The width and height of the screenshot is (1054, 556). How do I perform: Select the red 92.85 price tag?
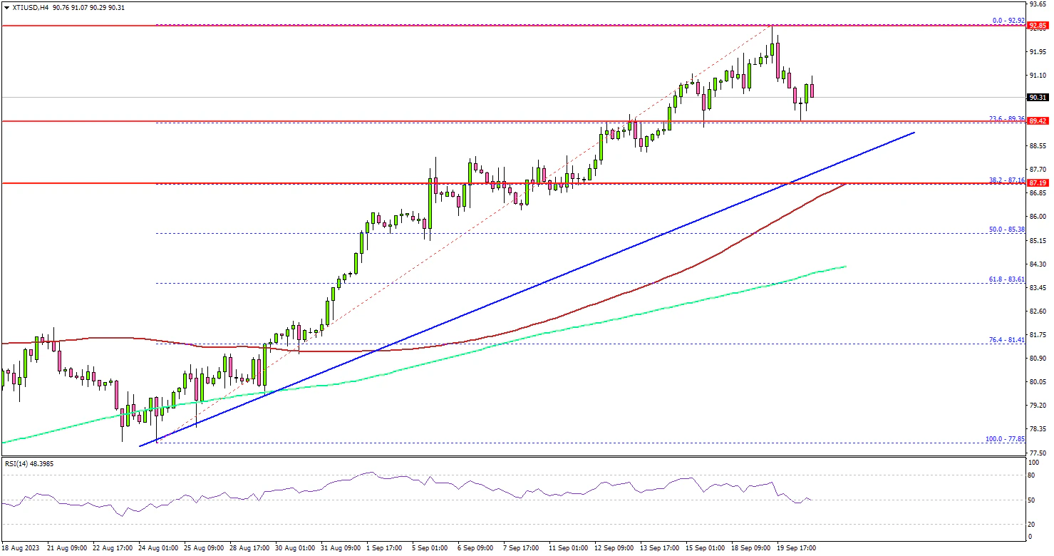click(1037, 26)
